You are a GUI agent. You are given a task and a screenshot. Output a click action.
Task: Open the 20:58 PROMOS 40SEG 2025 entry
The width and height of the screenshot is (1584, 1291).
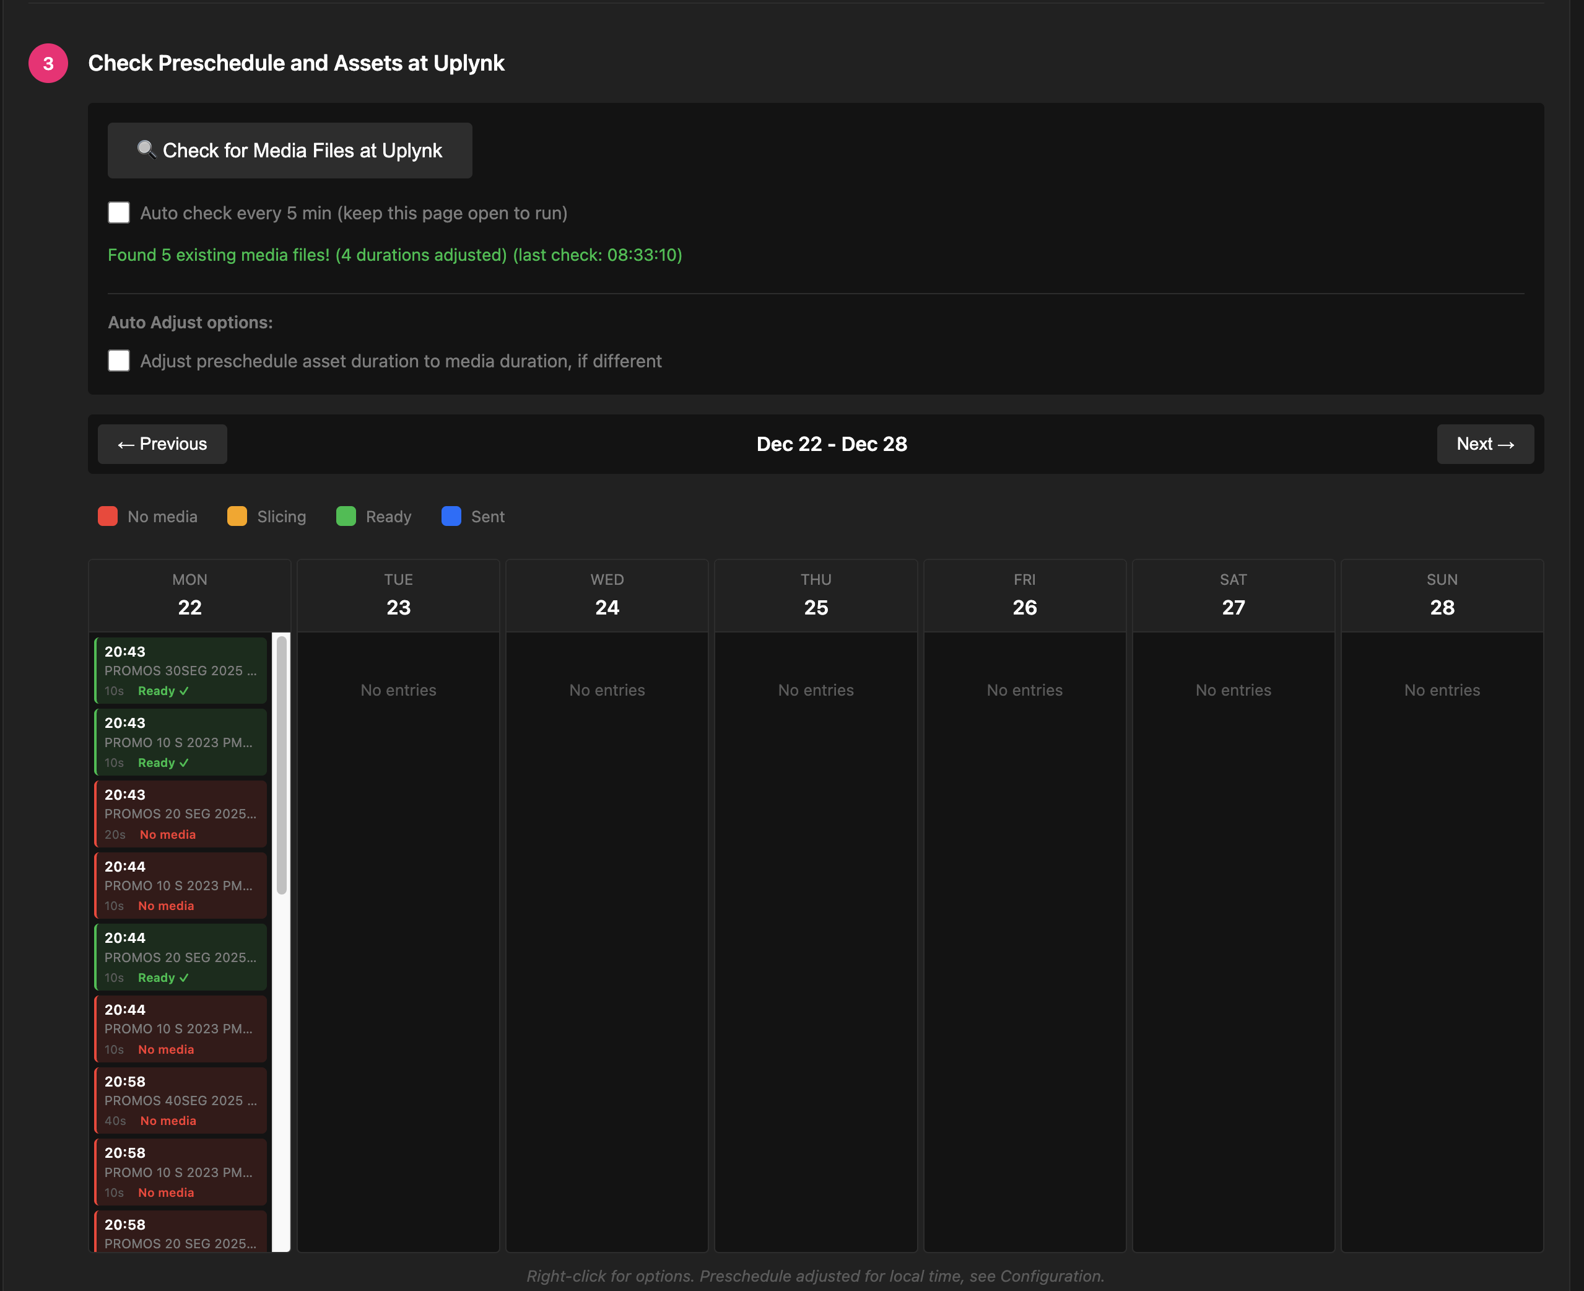(x=181, y=1101)
